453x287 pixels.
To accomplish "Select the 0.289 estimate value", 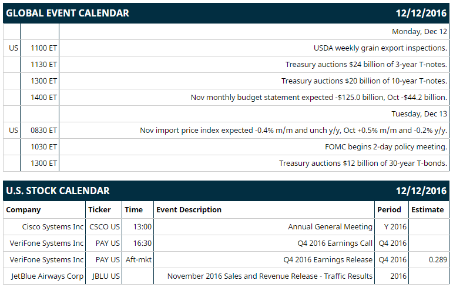I will 438,260.
